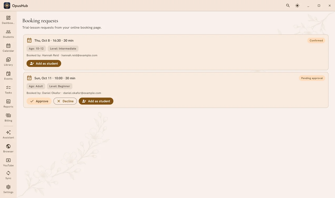
Task: Open the Dashboard sidebar item
Action: [8, 20]
